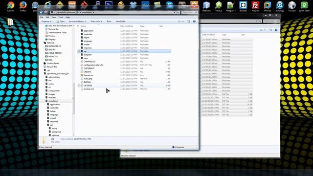This screenshot has height=176, width=313.
Task: Open the Include in library dropdown
Action: [77, 22]
